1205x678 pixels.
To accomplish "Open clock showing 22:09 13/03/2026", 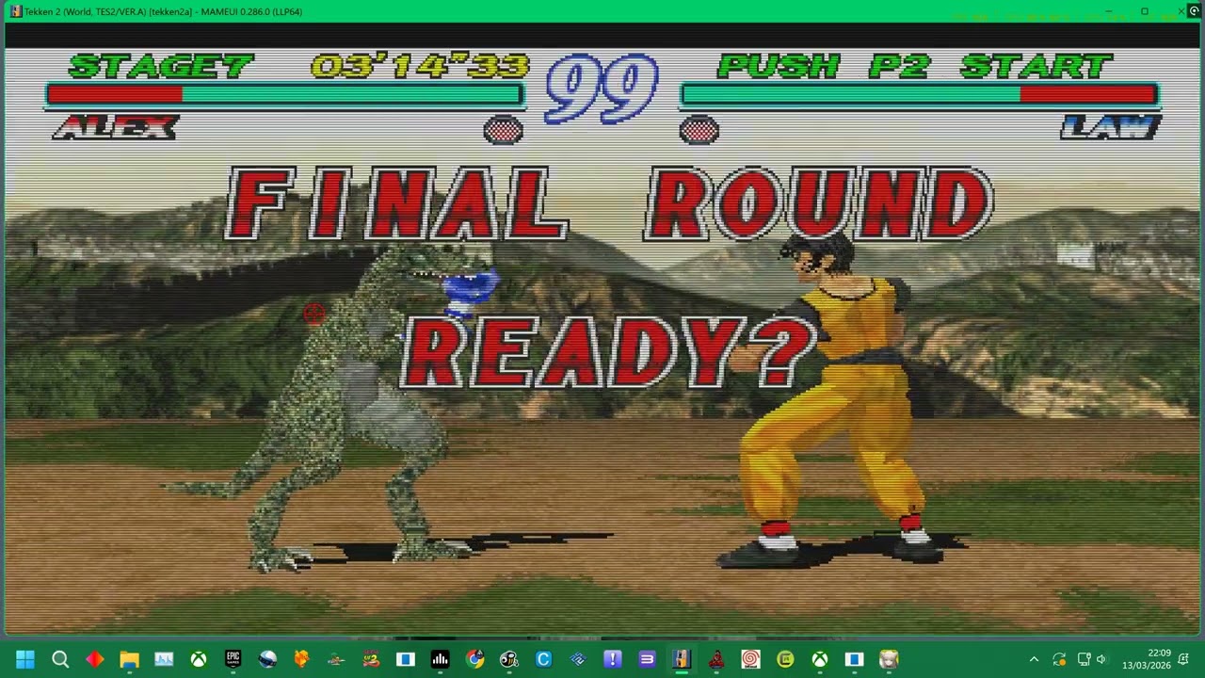I will tap(1147, 659).
